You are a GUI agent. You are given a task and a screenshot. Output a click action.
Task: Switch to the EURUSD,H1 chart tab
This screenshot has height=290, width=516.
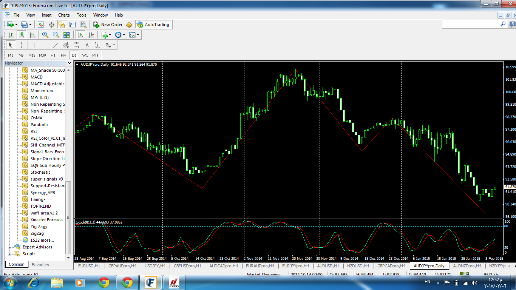(x=89, y=266)
